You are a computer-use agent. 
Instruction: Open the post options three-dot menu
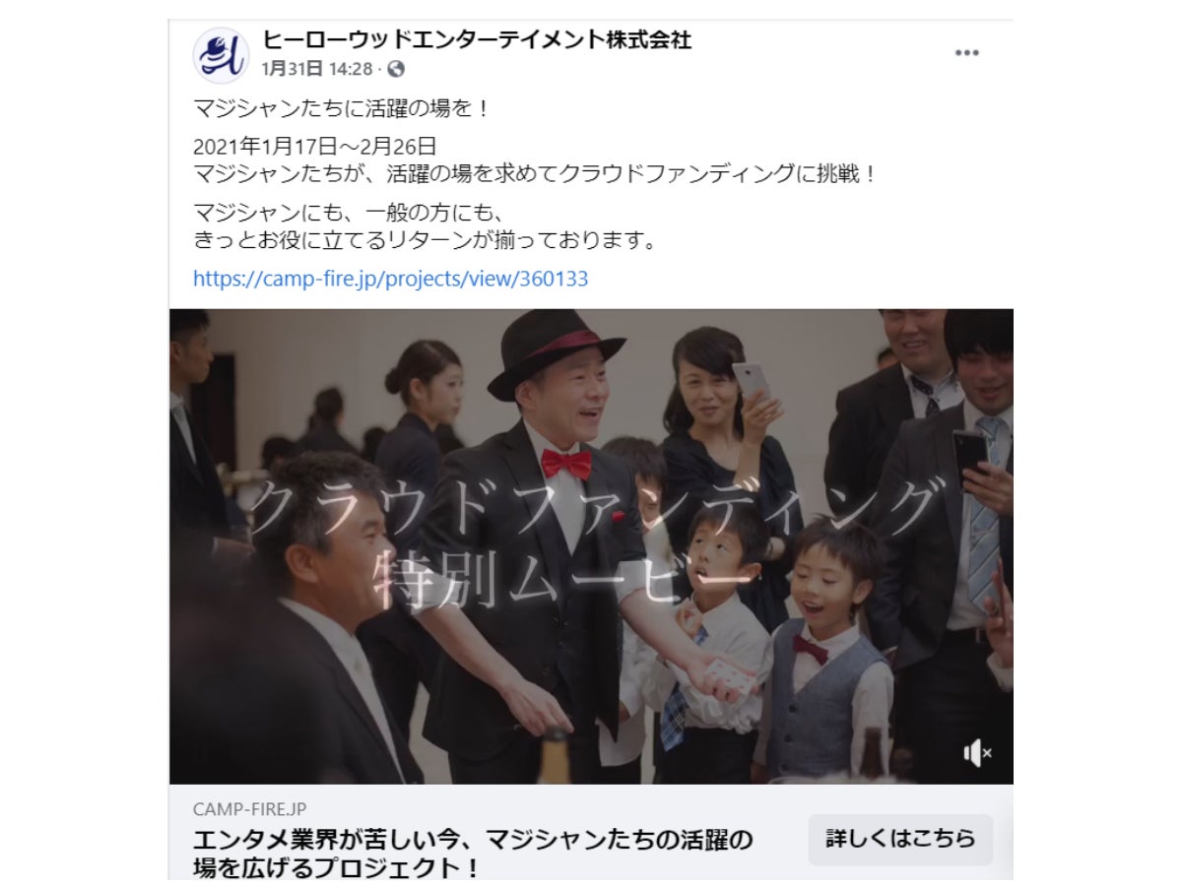(x=966, y=53)
